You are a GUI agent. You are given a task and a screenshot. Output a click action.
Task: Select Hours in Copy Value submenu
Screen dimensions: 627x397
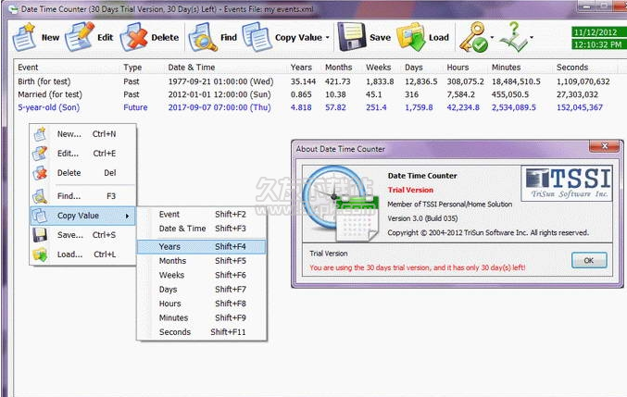[202, 304]
